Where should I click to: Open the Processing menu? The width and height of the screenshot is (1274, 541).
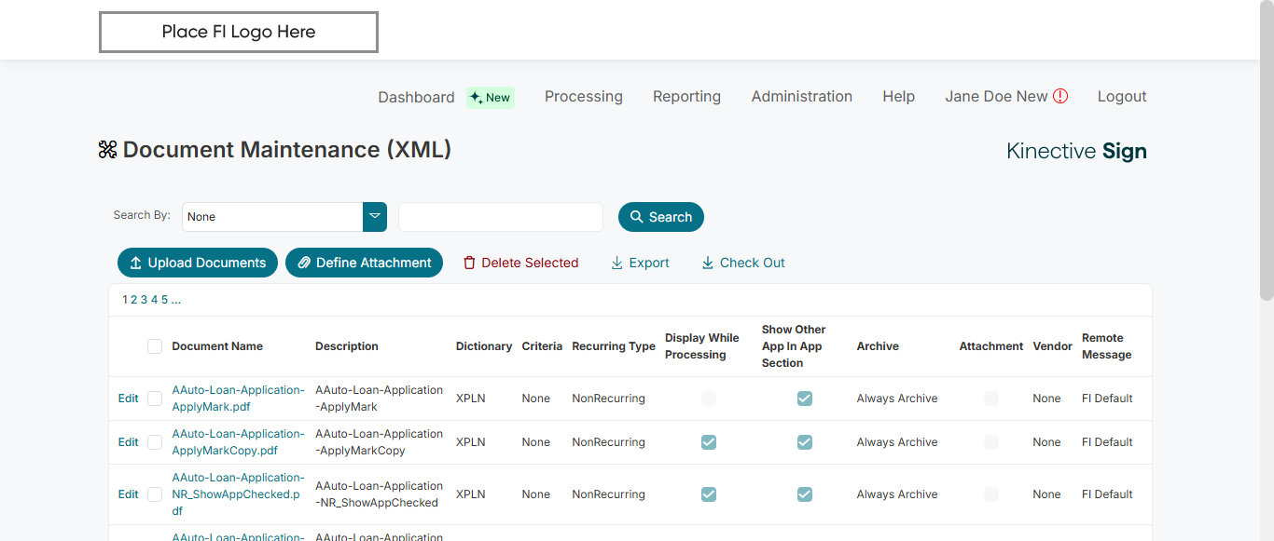(583, 97)
